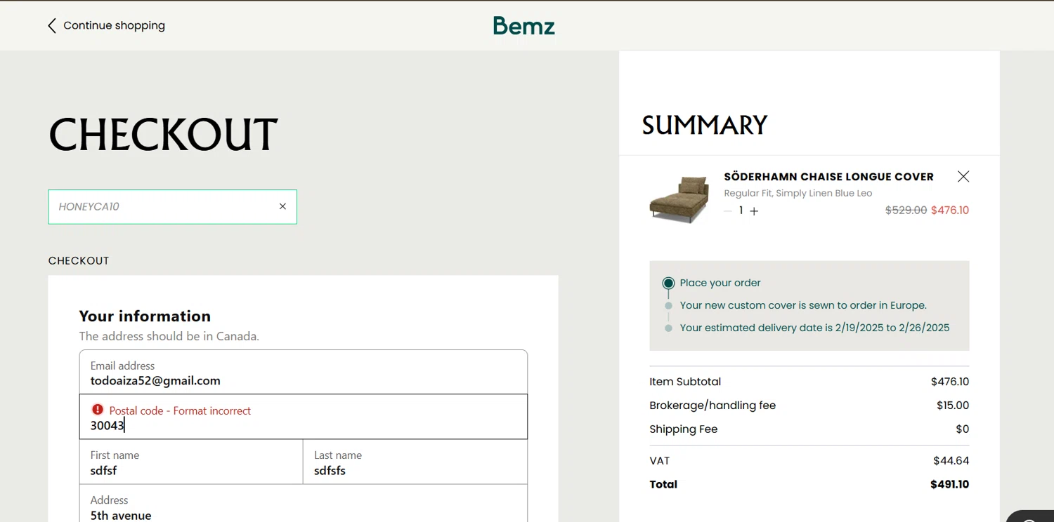Click the Item Subtotal label

685,382
